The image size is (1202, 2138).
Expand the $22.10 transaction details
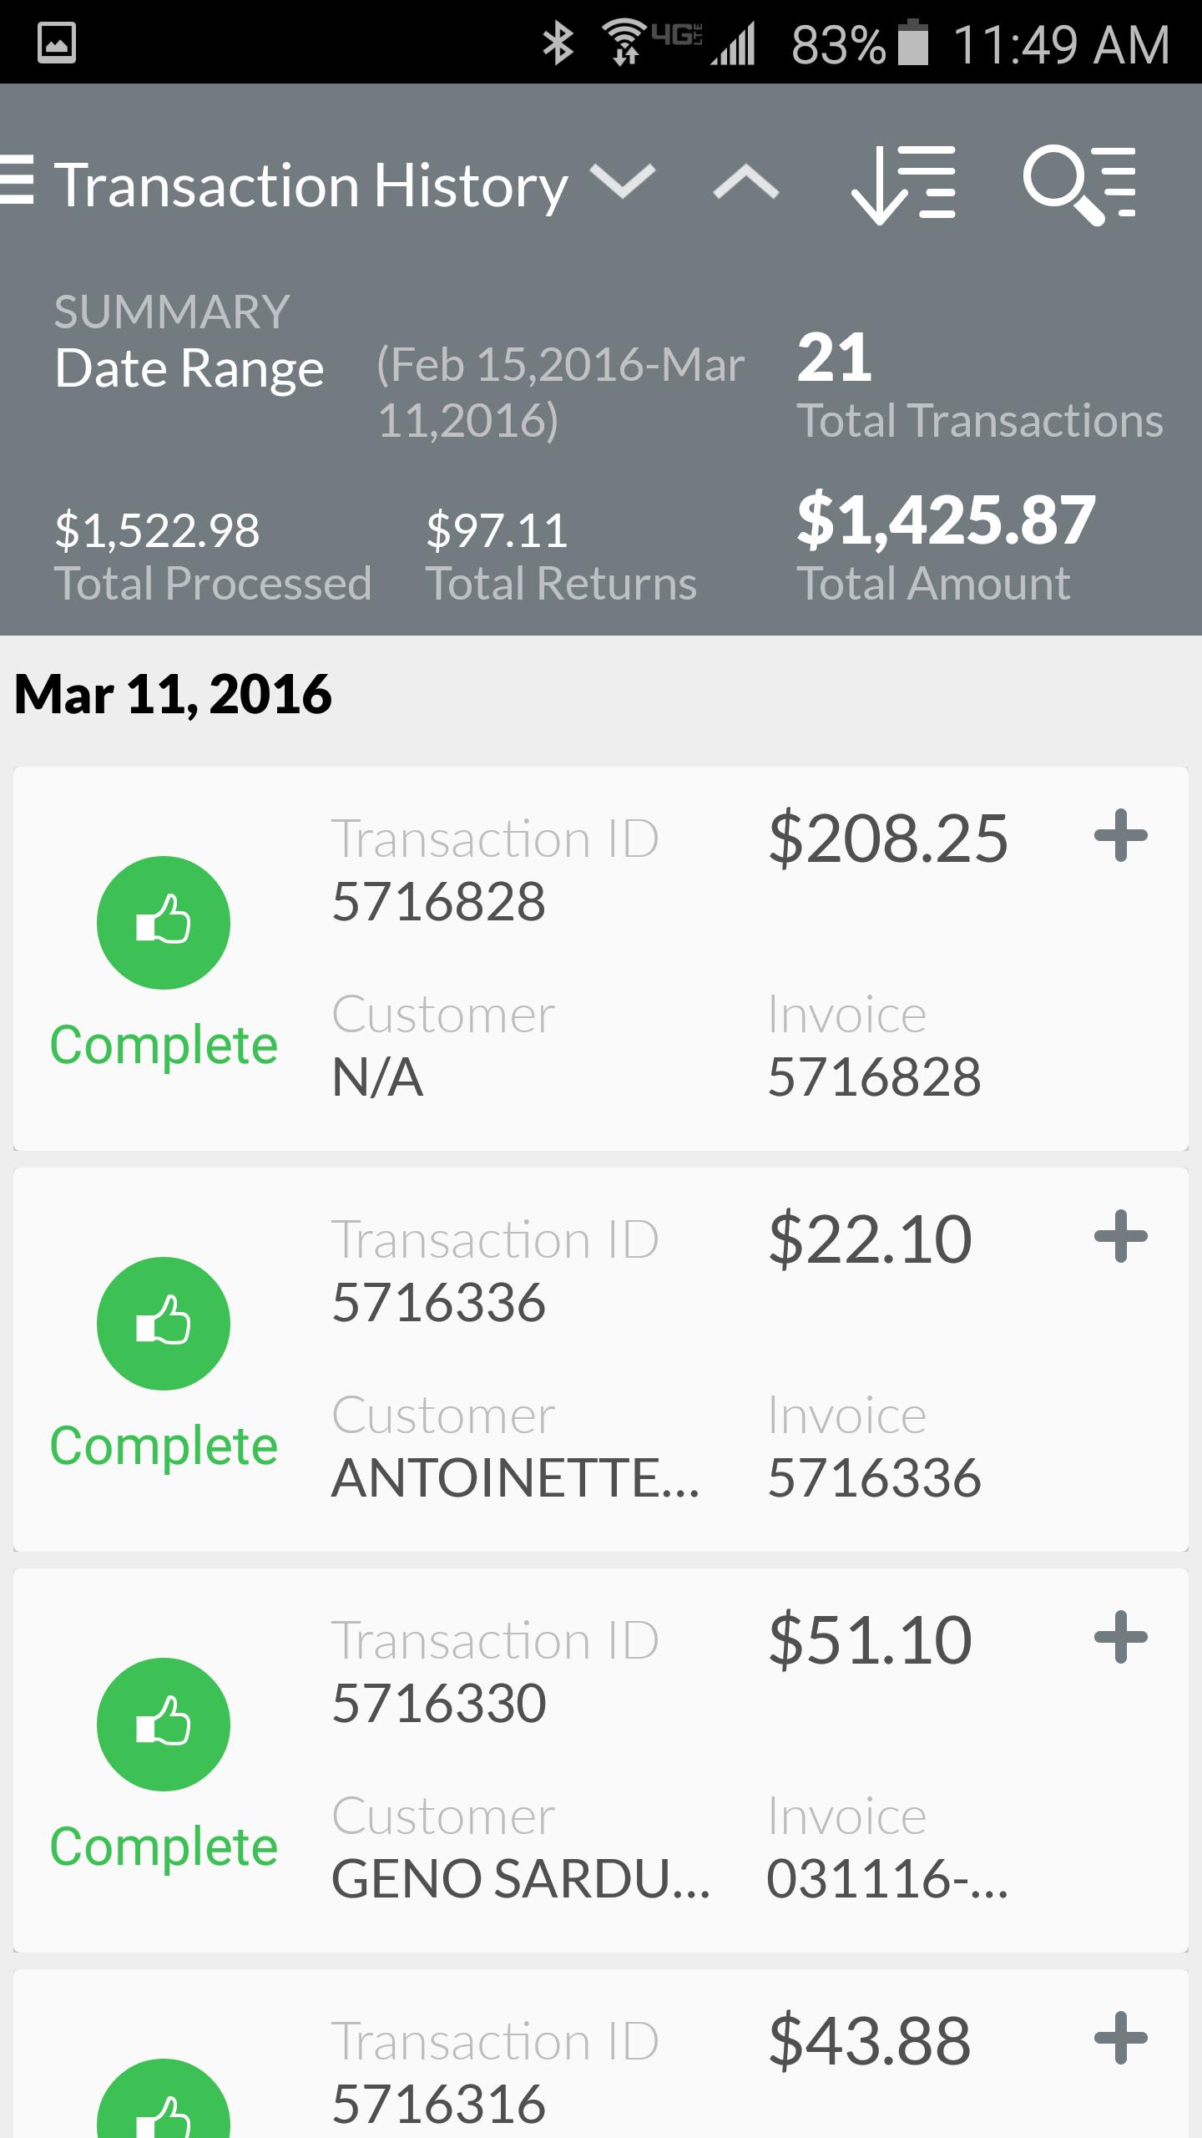click(x=1121, y=1237)
